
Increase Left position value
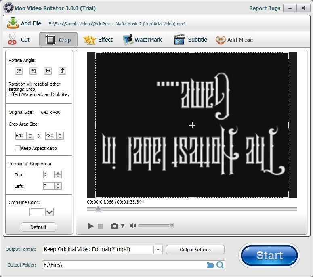point(58,184)
